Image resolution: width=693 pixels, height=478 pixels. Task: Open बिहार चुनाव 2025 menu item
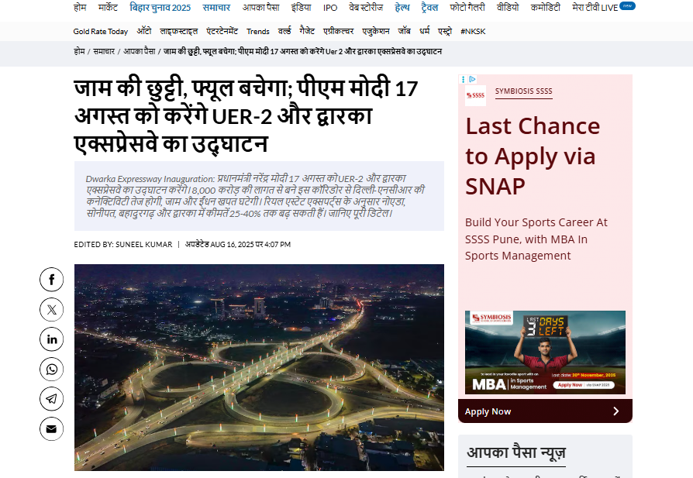(x=160, y=7)
